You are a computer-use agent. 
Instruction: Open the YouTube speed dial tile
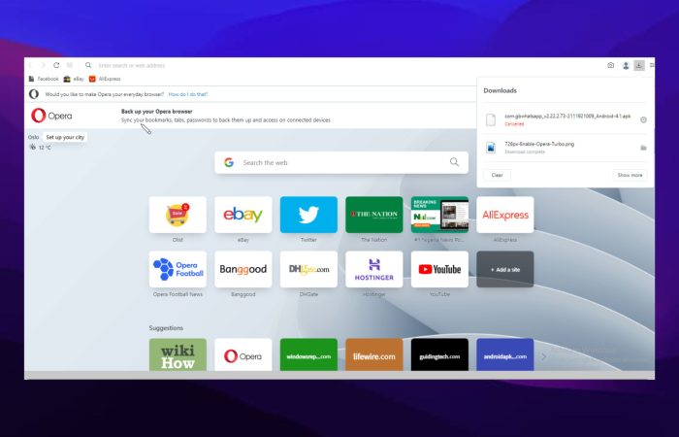tap(439, 269)
